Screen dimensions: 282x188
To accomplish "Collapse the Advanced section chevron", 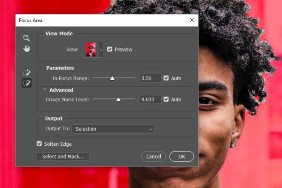I will [45, 89].
